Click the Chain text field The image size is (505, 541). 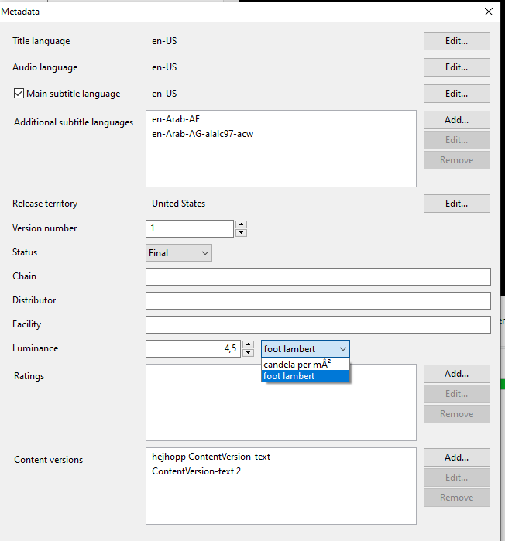(x=318, y=277)
